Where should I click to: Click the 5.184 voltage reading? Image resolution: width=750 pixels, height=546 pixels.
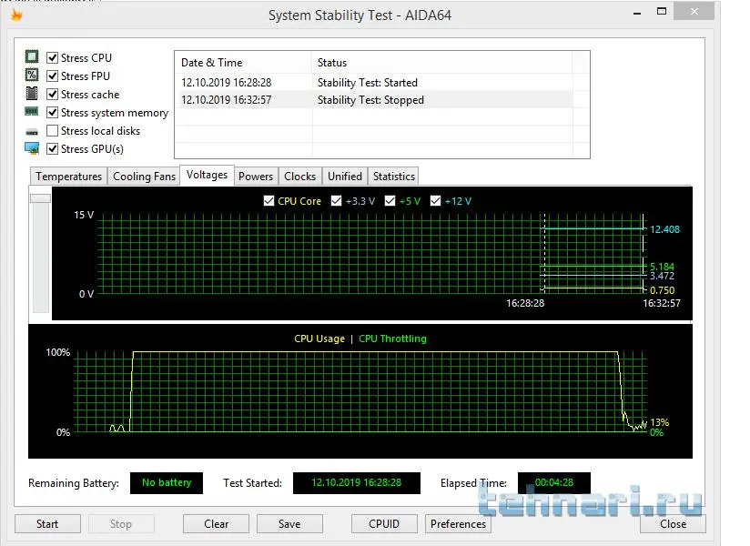[x=662, y=267]
